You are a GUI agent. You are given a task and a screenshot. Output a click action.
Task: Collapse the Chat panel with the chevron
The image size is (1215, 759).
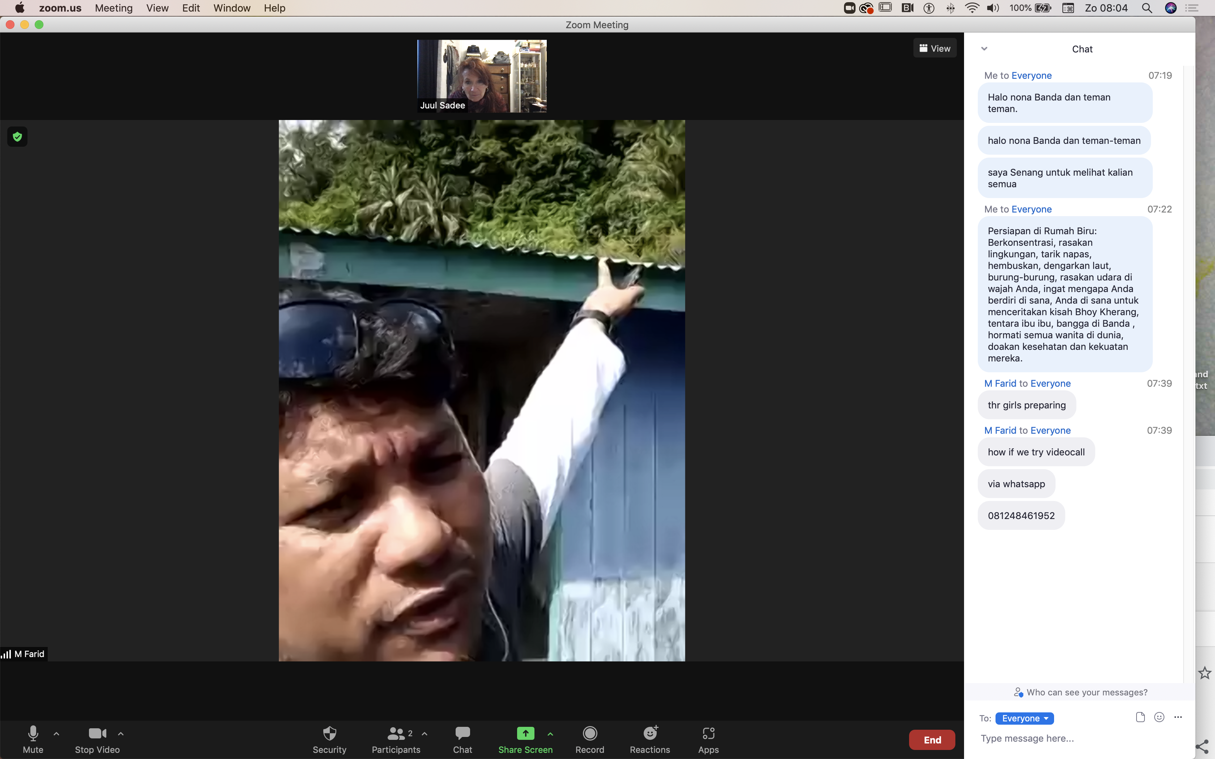pos(984,49)
